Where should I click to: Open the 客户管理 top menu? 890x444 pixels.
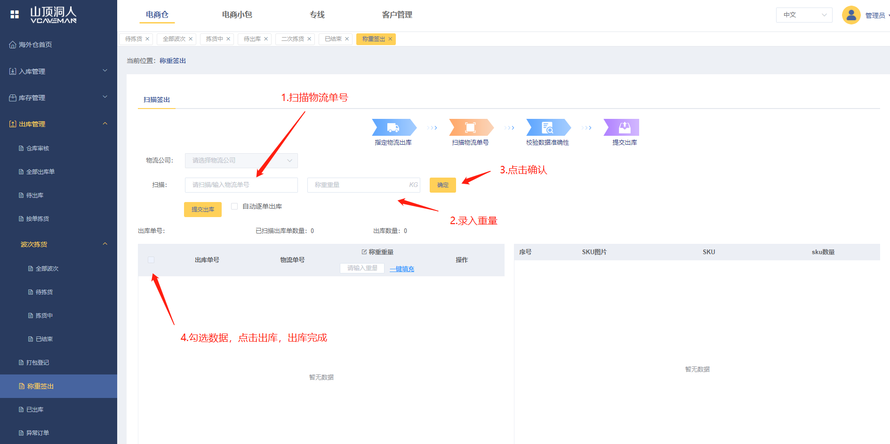[397, 15]
